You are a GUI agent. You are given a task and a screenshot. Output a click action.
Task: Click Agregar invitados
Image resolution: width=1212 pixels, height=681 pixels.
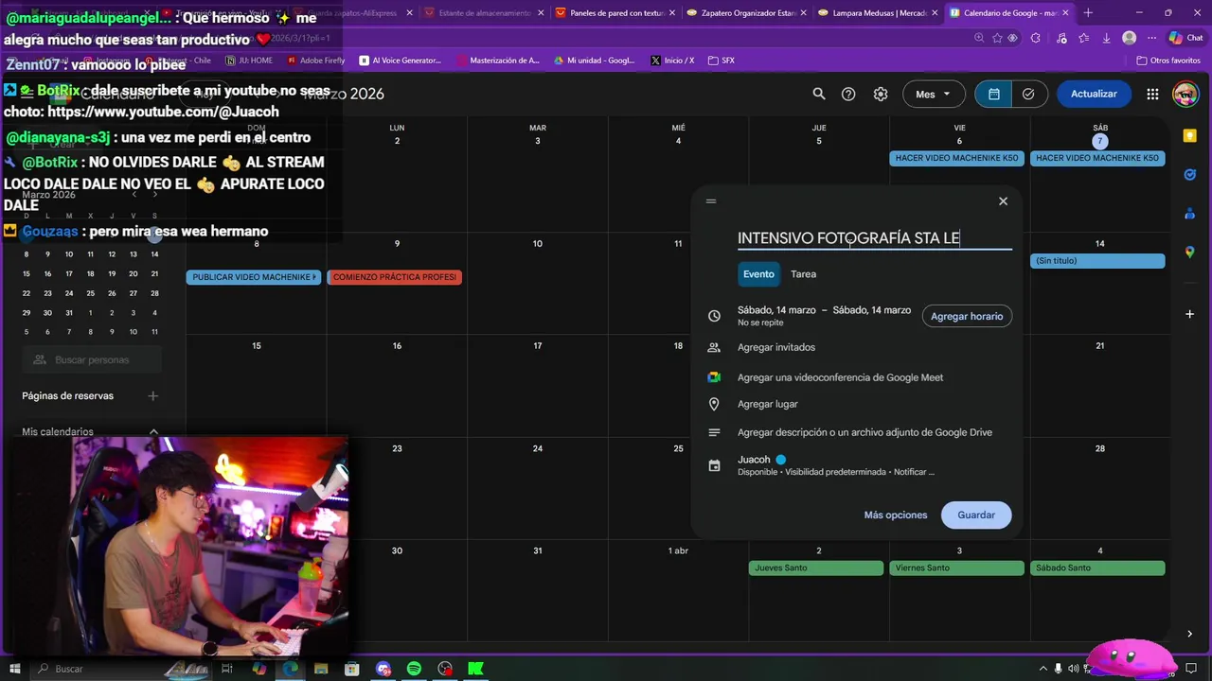click(776, 347)
